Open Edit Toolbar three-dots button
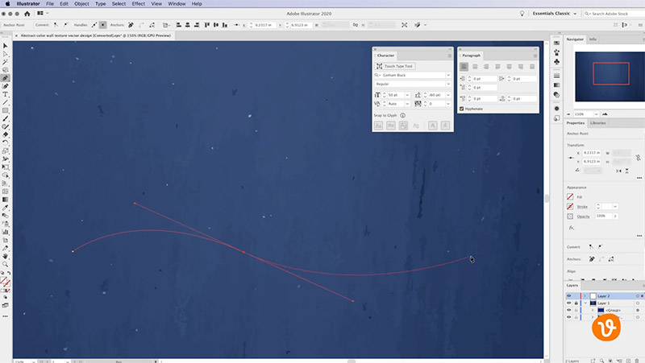 point(6,316)
